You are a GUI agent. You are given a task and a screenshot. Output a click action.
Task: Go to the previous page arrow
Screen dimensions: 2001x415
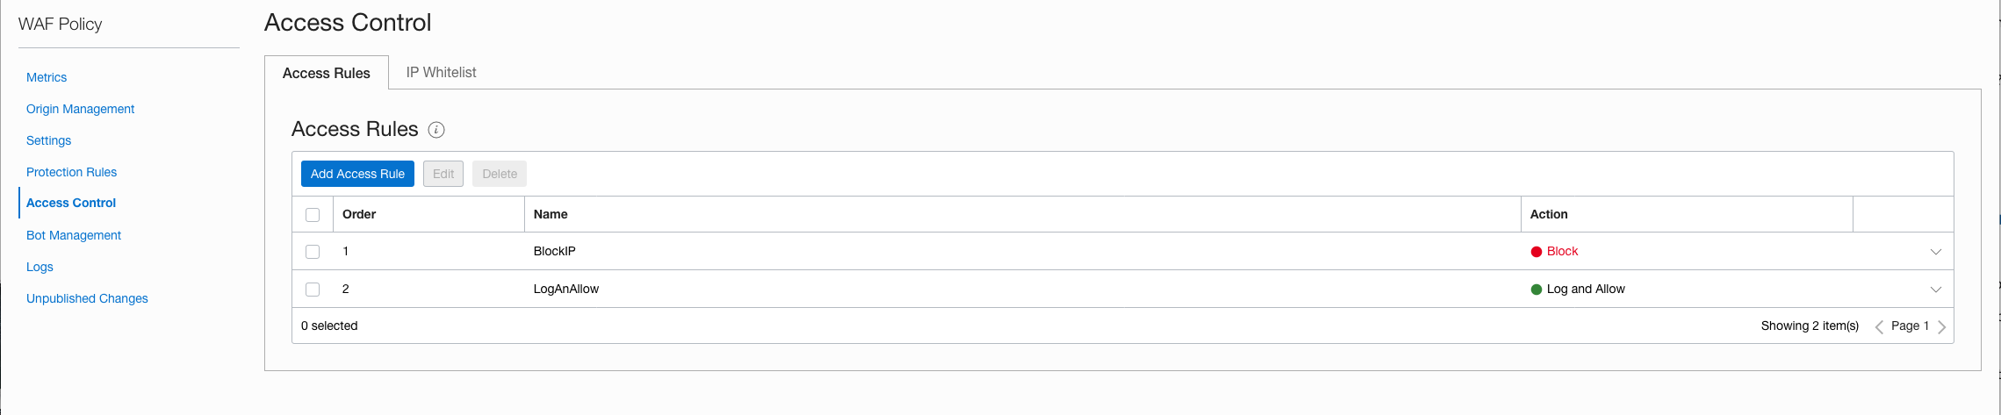coord(1879,326)
